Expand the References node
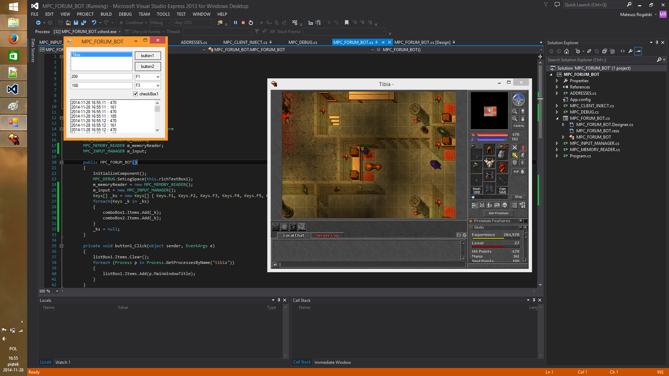669x376 pixels. [557, 87]
